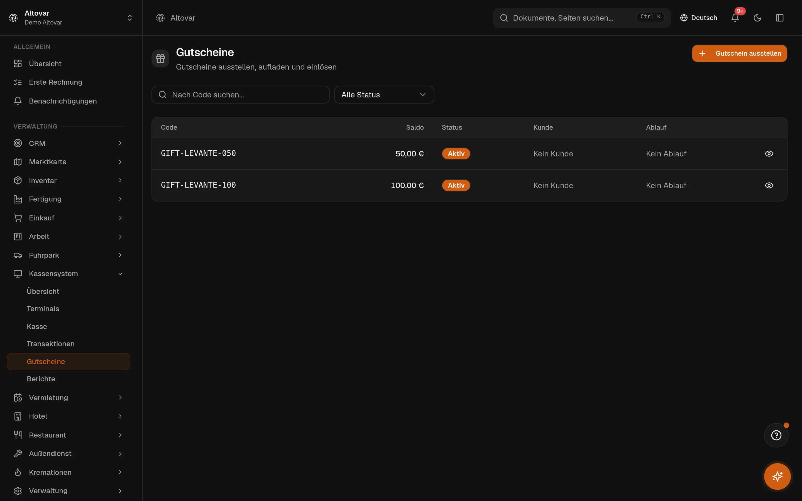Expand the Arbeit submenu chevron
Viewport: 802px width, 501px height.
point(120,237)
